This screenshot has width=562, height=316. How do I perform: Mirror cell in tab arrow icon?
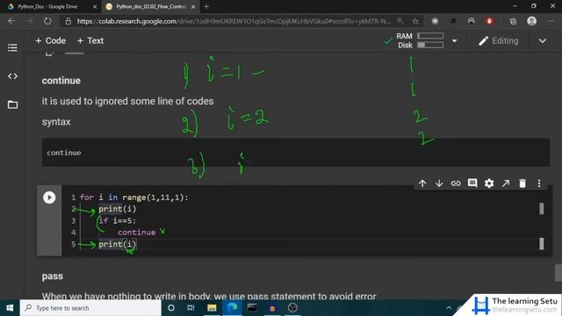tap(506, 183)
